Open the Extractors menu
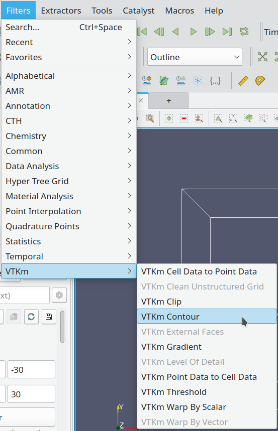 pyautogui.click(x=61, y=11)
